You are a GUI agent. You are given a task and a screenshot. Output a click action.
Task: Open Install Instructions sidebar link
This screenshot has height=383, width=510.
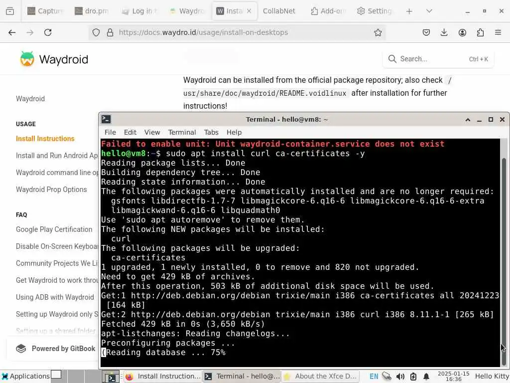[x=45, y=139]
